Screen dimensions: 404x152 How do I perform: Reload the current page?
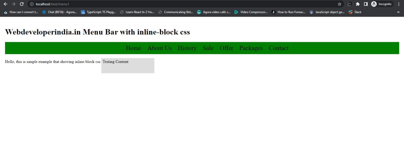tap(22, 4)
